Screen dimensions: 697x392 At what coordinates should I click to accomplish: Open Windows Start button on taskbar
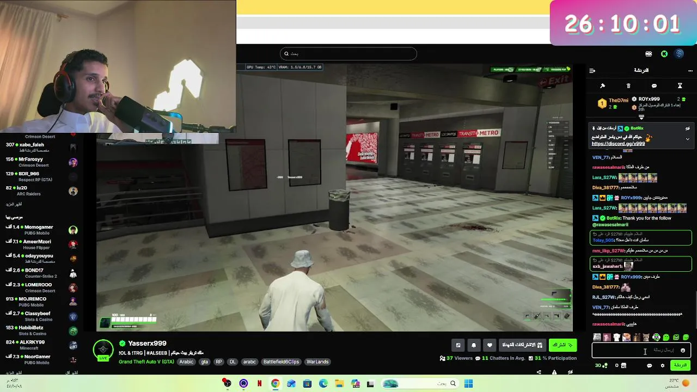tap(468, 384)
